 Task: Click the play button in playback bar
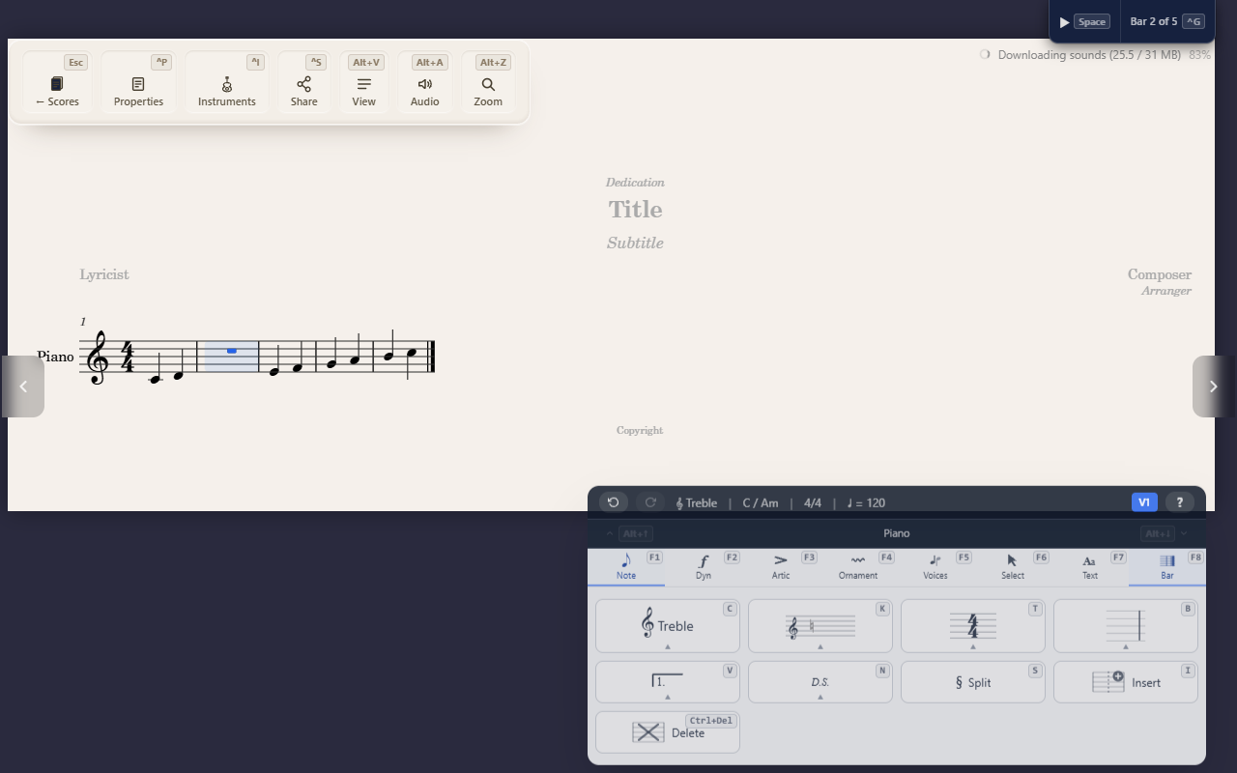tap(1084, 21)
